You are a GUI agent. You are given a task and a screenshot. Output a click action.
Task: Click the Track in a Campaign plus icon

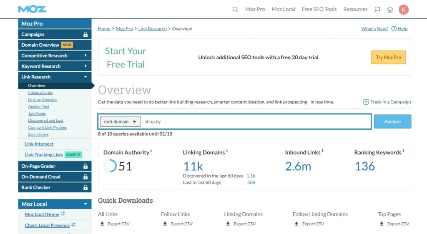pyautogui.click(x=366, y=102)
